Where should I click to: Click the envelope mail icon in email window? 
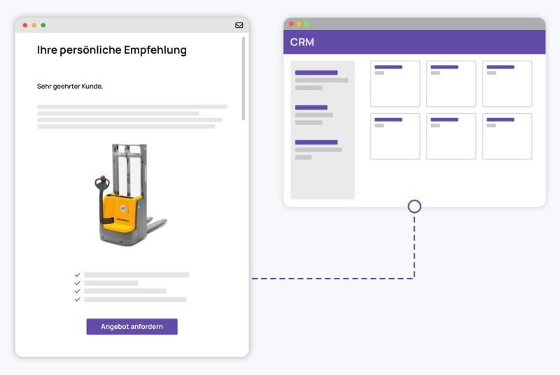pos(239,25)
